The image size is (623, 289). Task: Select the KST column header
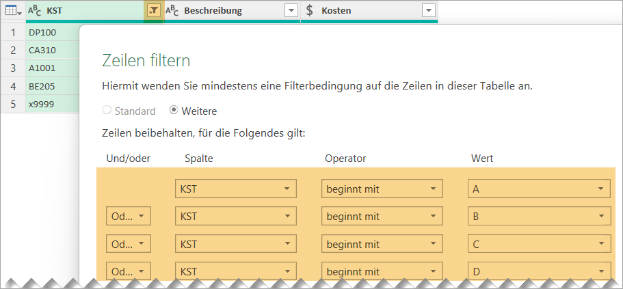tap(94, 11)
